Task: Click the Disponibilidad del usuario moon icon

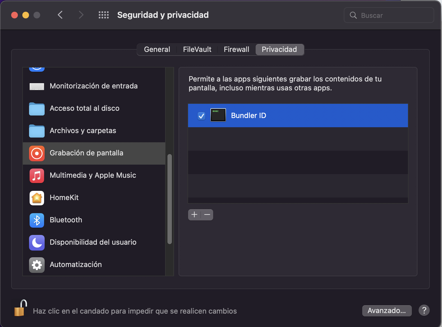Action: click(37, 242)
